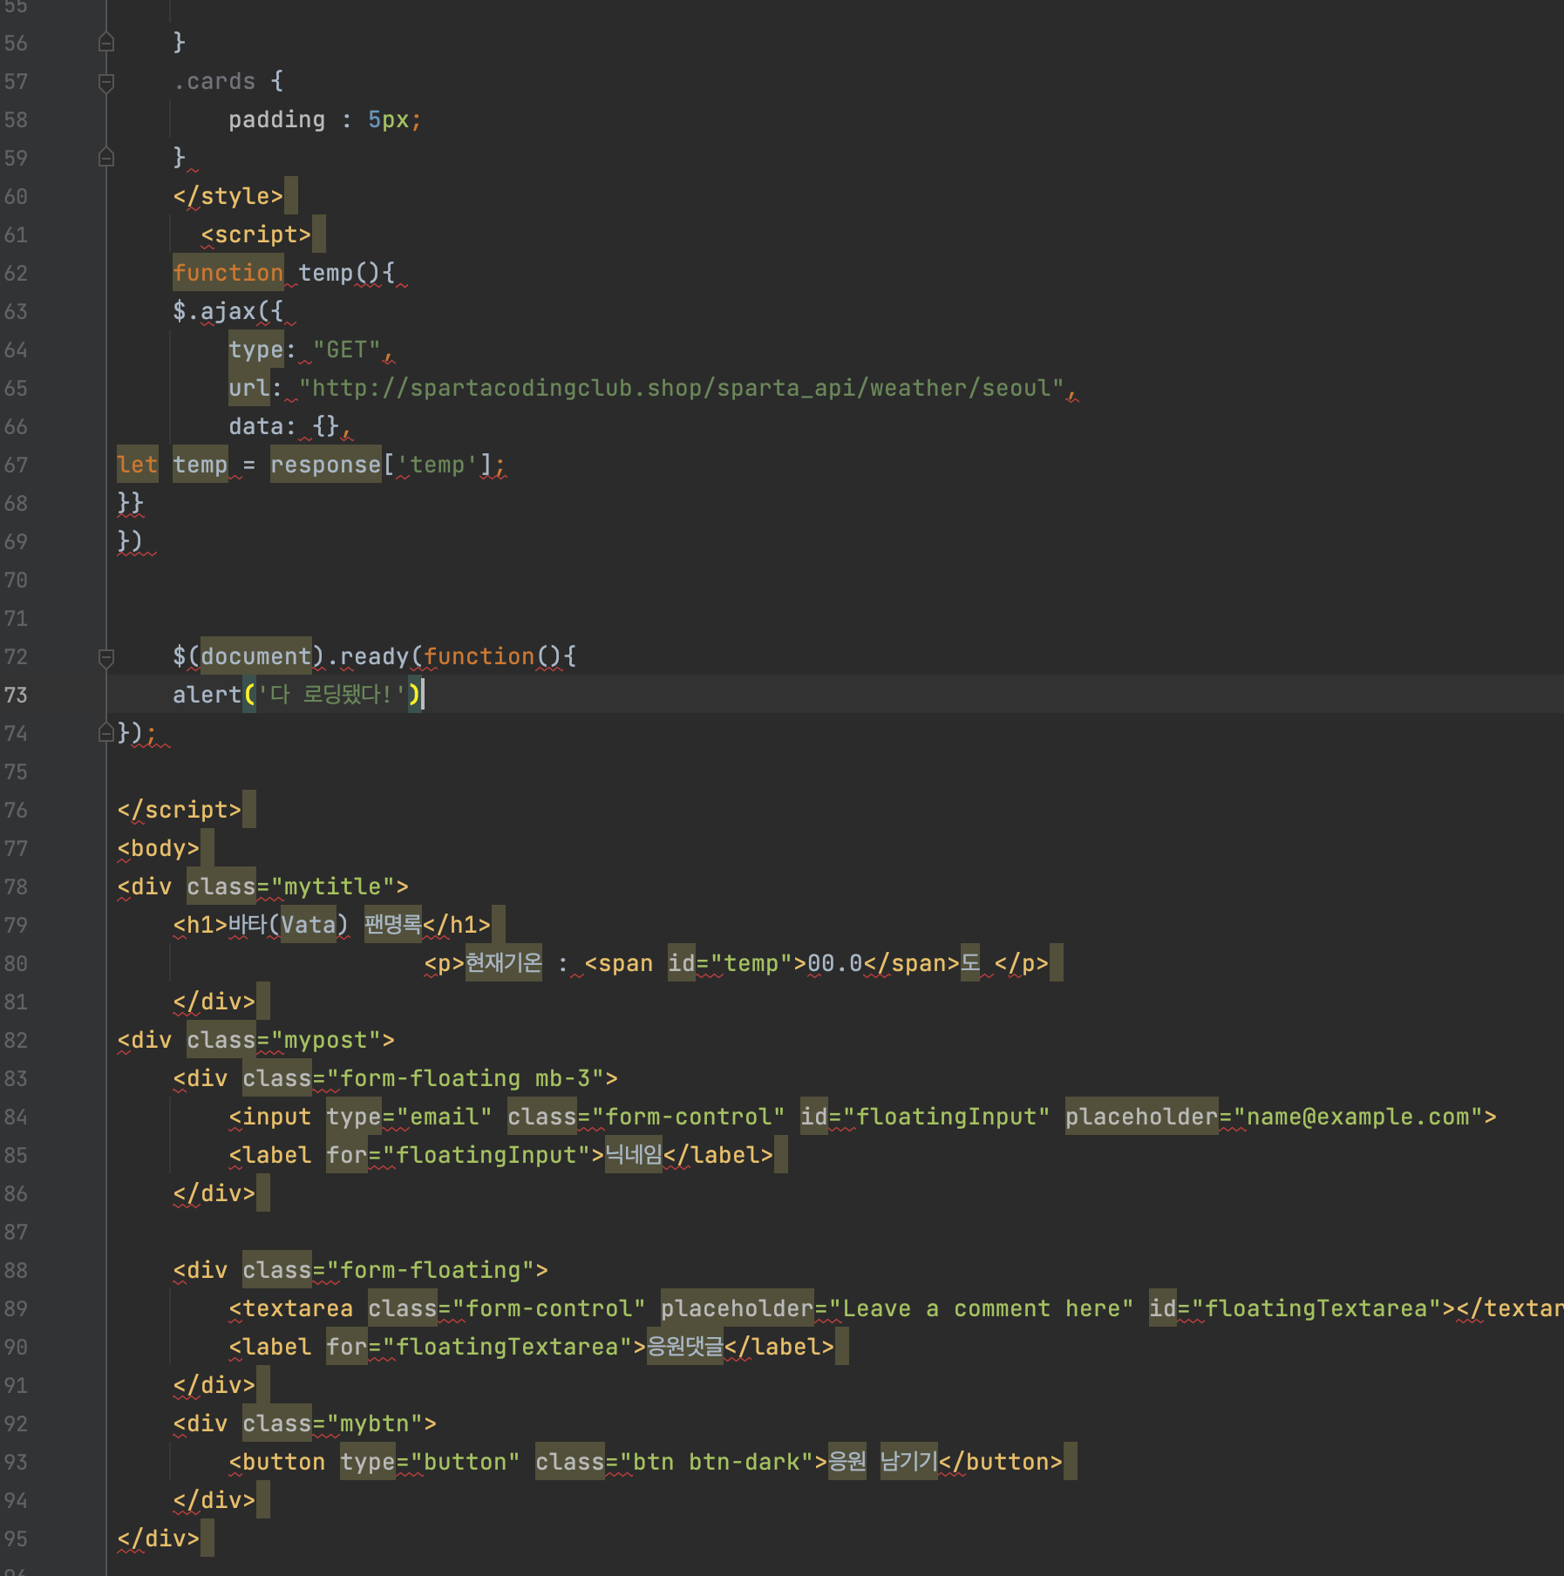Click the 'alert' function name

coord(207,695)
